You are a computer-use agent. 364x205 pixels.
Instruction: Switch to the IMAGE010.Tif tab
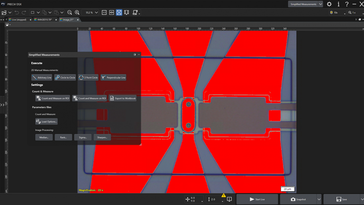[x=46, y=20]
